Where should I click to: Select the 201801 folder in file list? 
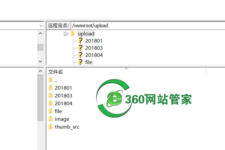[63, 88]
